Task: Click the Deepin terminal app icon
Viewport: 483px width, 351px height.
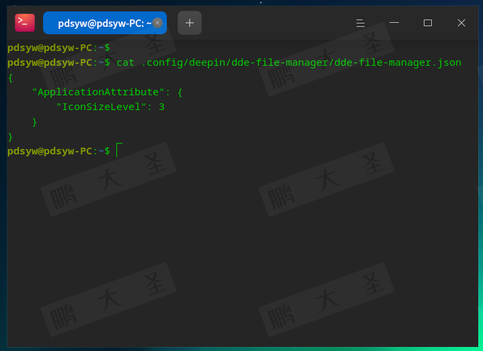Action: [x=25, y=22]
